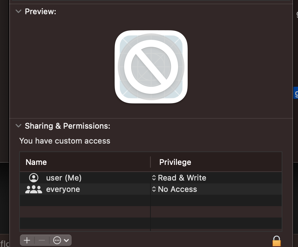Click the up-down arrows beside No Access
Screen dimensions: 298x247
(154, 189)
